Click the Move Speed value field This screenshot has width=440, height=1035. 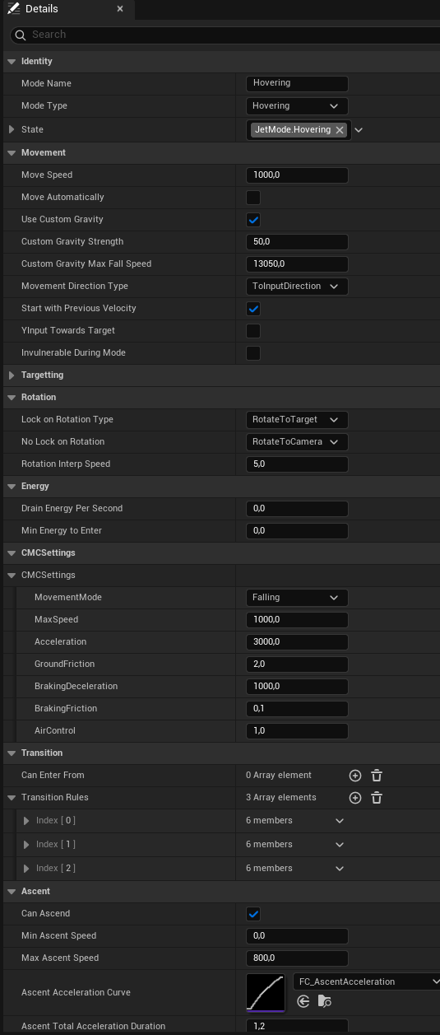(297, 175)
